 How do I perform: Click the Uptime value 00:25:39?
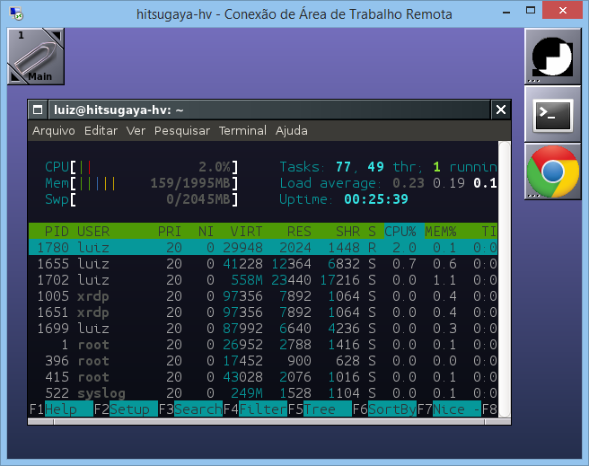pyautogui.click(x=376, y=199)
